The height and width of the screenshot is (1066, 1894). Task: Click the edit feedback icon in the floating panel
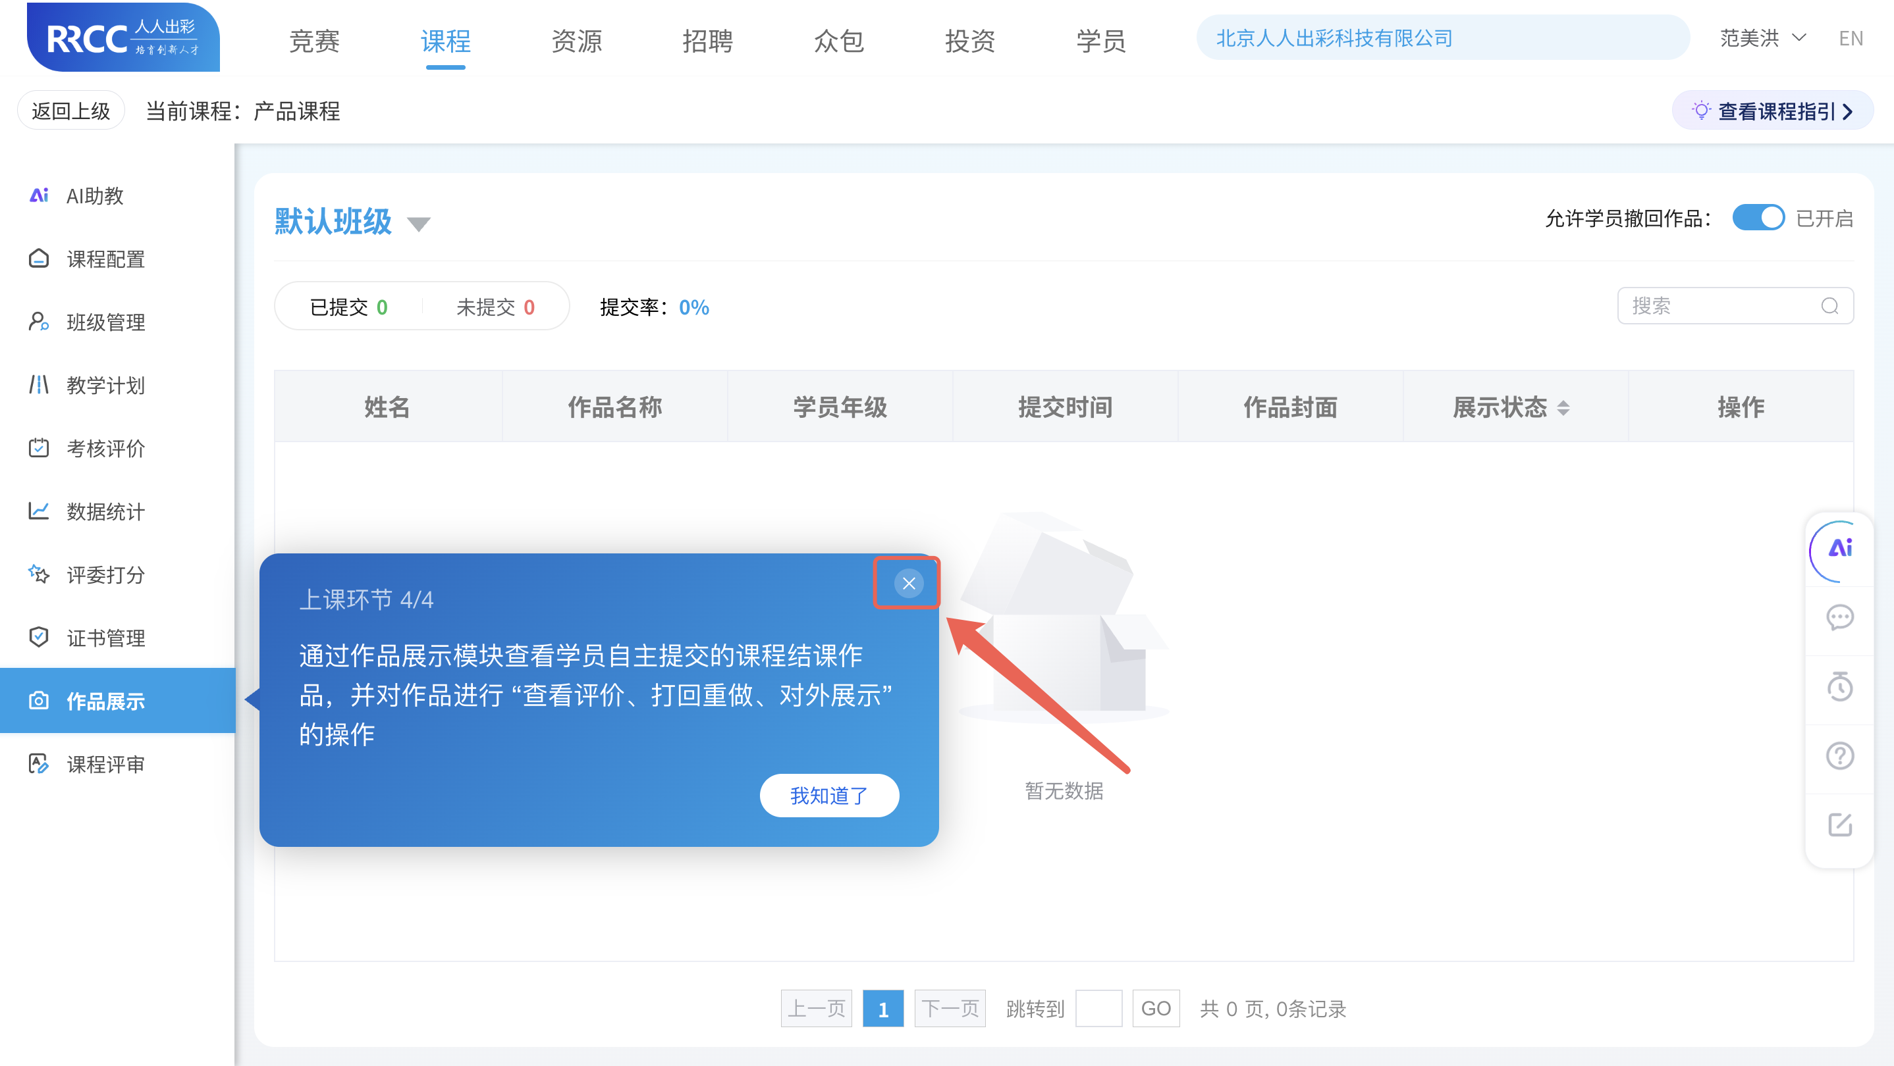[x=1839, y=825]
